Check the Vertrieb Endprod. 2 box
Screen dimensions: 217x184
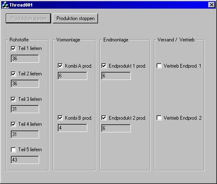(159, 118)
